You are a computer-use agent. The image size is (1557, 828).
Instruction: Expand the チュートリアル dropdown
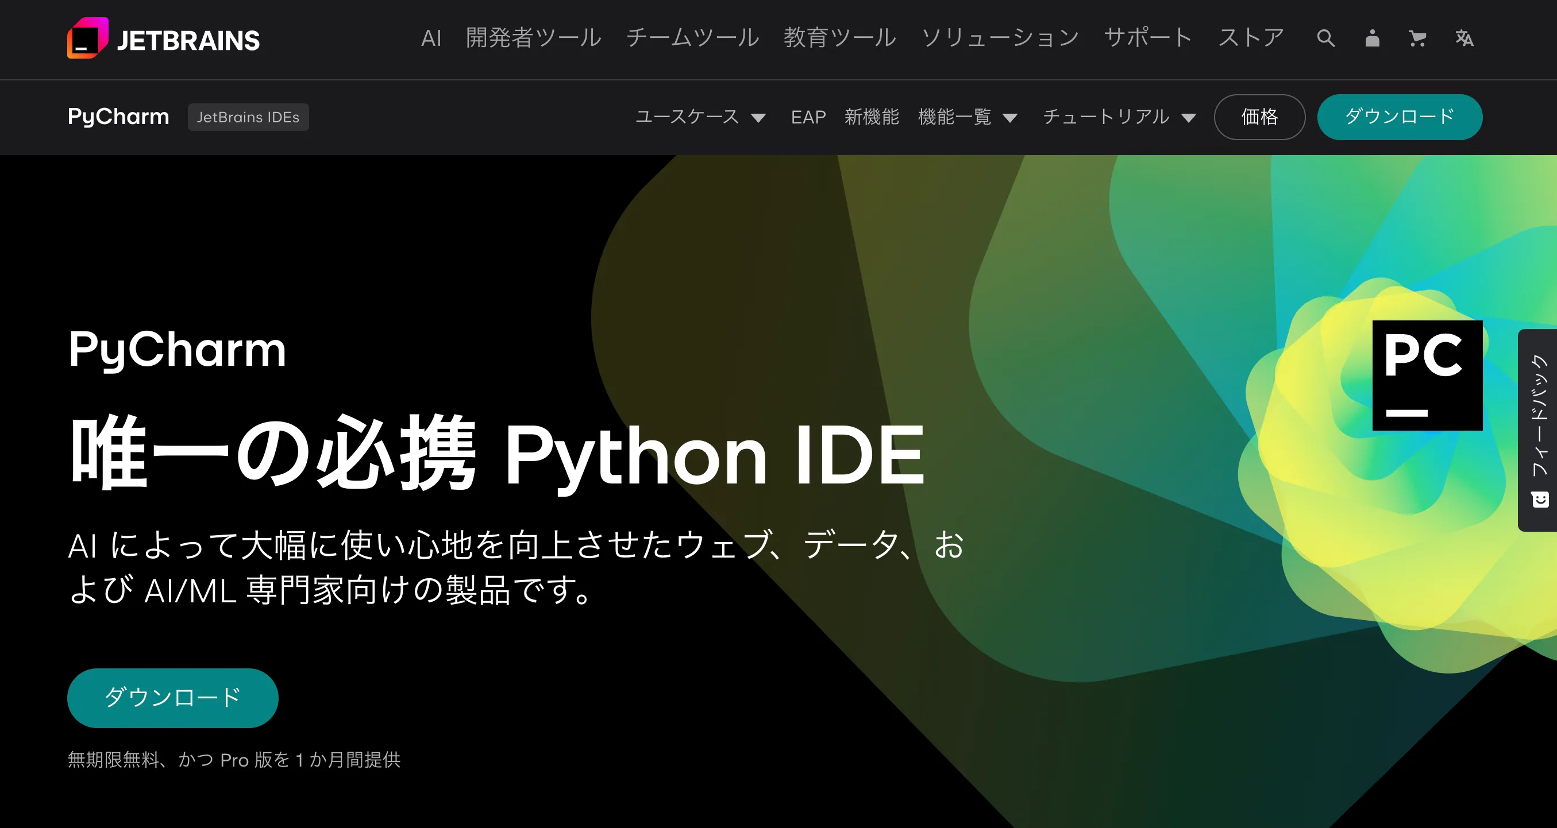[x=1119, y=117]
